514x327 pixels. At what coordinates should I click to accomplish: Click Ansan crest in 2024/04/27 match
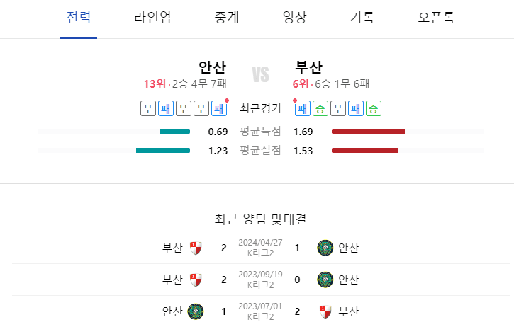point(325,248)
